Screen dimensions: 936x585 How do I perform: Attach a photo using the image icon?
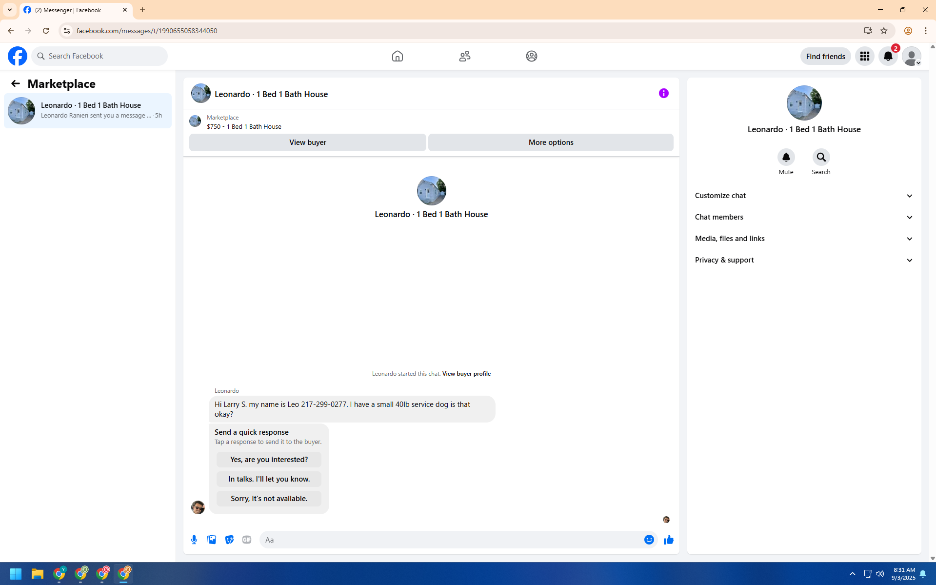(x=212, y=540)
